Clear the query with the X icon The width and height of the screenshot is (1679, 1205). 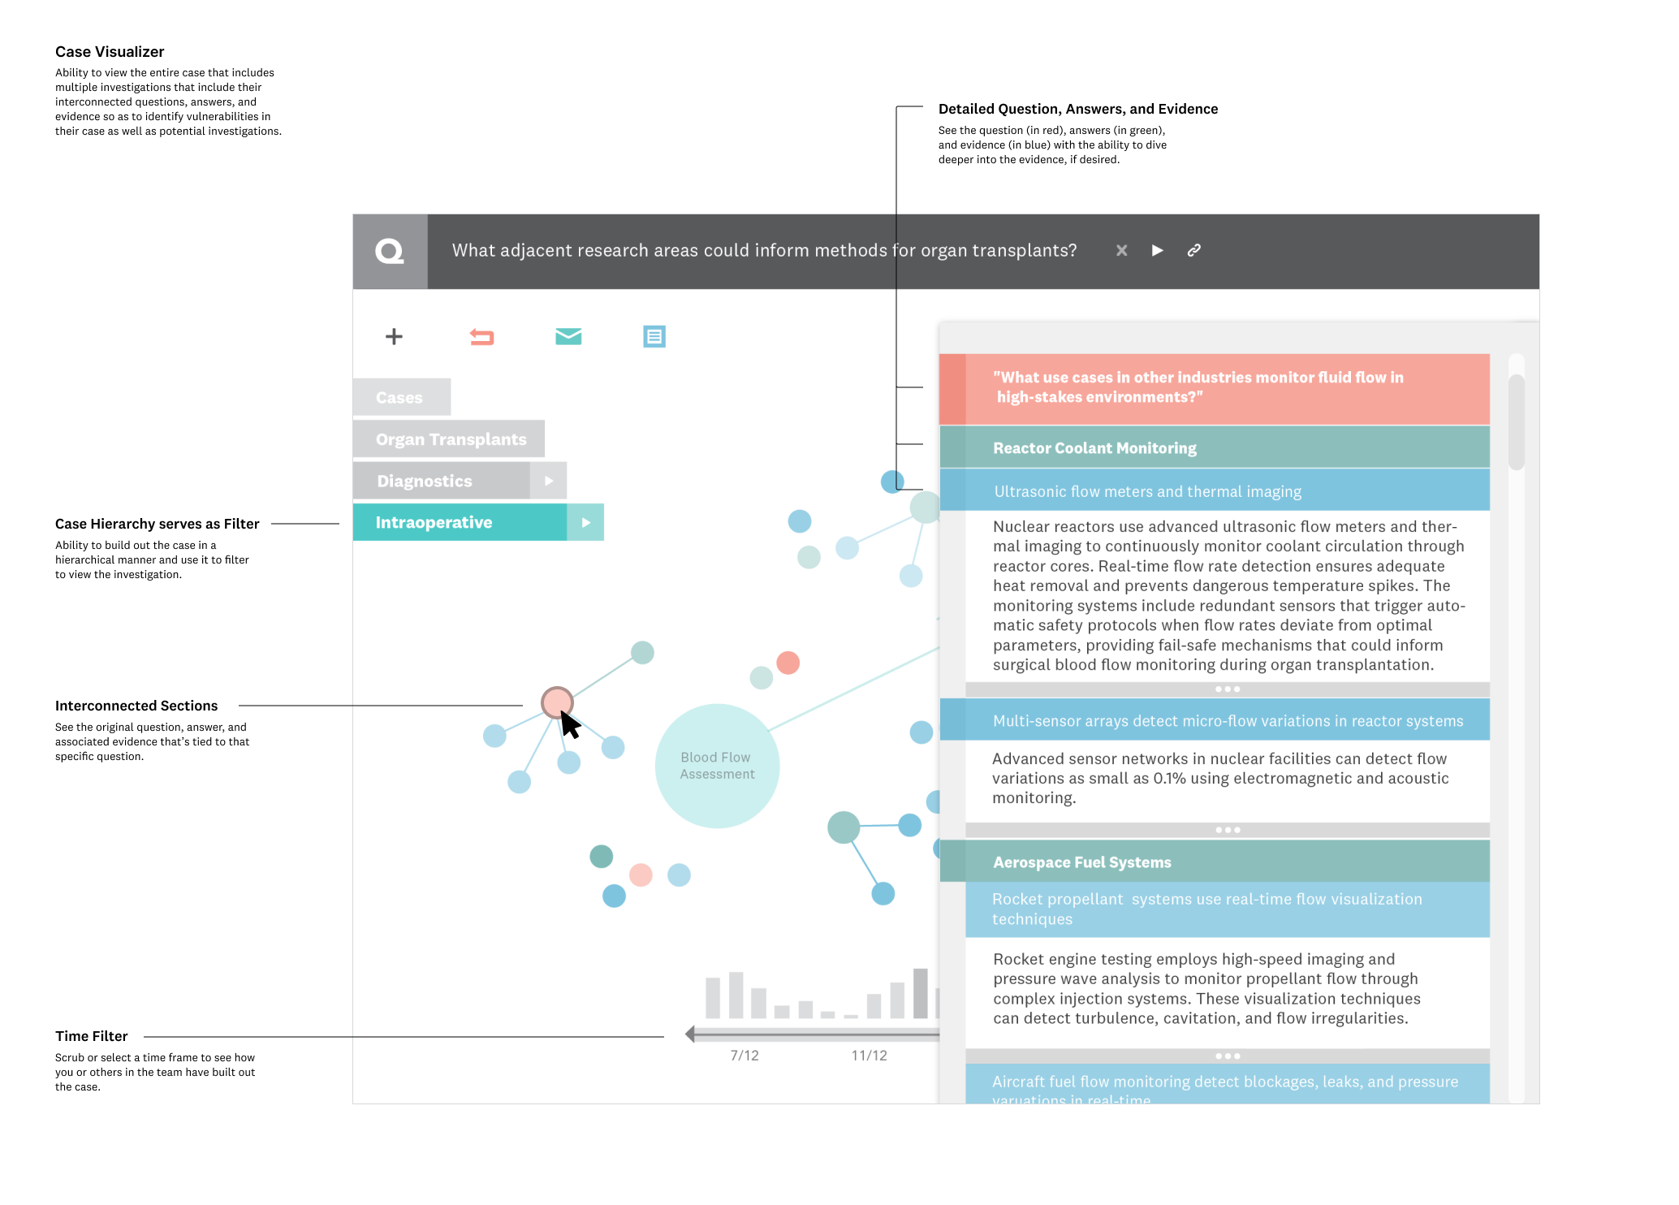1121,251
